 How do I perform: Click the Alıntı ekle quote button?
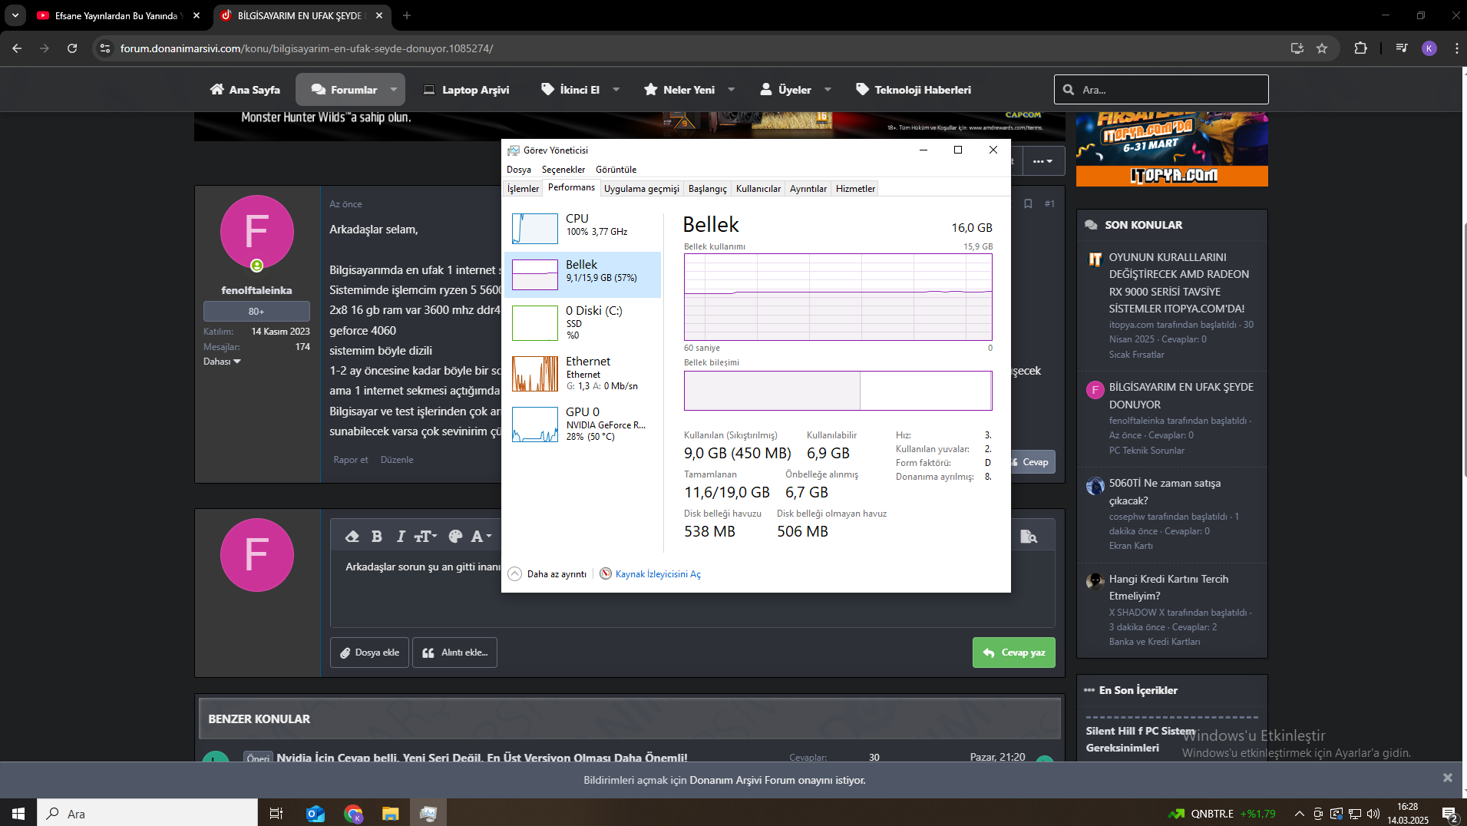click(454, 653)
